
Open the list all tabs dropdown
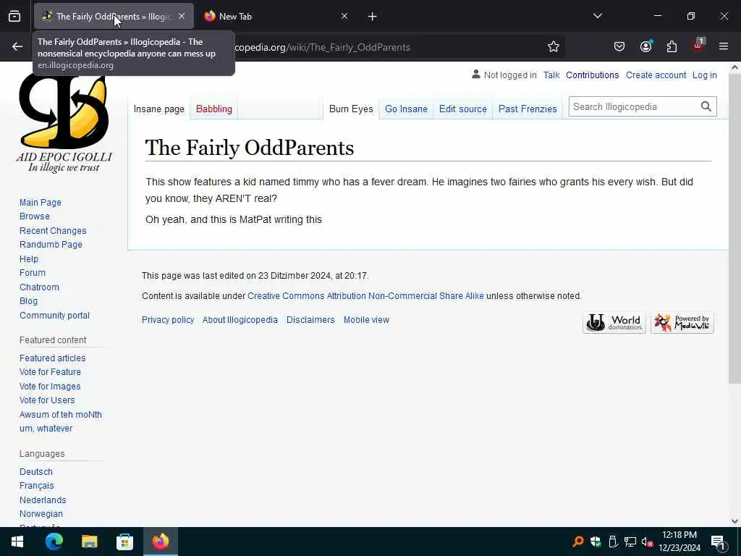point(597,16)
